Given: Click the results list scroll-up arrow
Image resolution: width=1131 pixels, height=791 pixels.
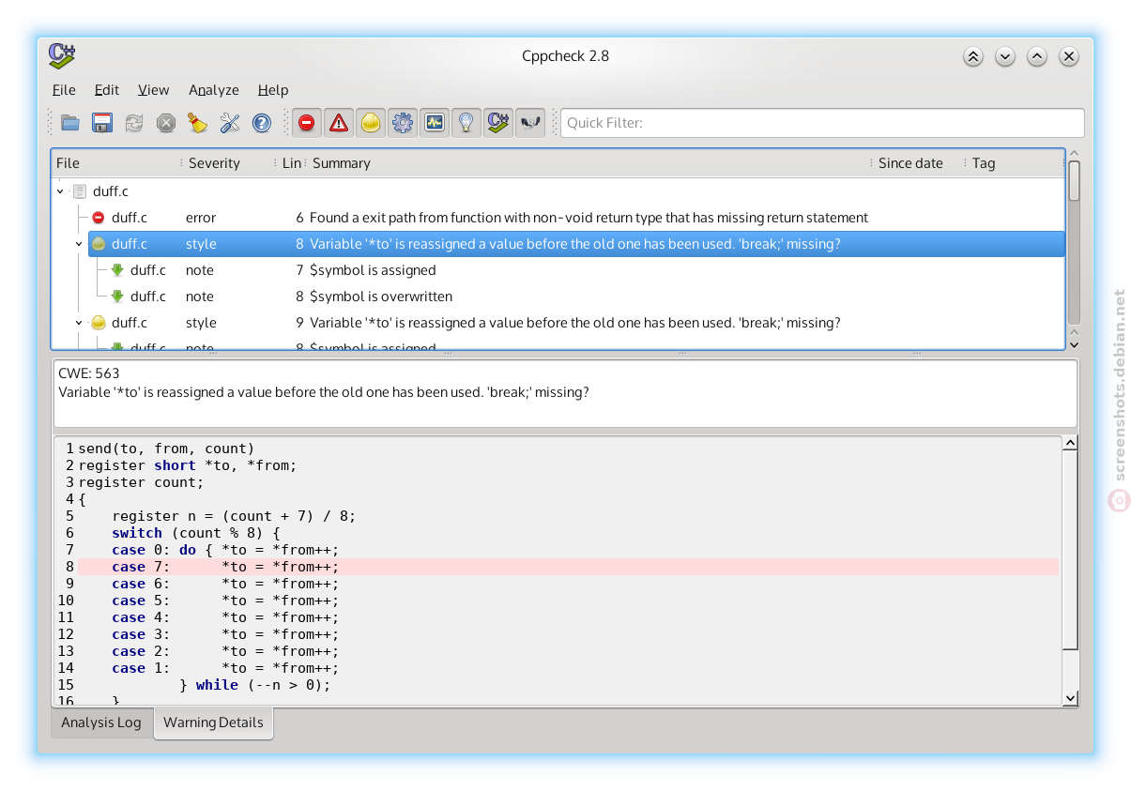Looking at the screenshot, I should tap(1074, 154).
